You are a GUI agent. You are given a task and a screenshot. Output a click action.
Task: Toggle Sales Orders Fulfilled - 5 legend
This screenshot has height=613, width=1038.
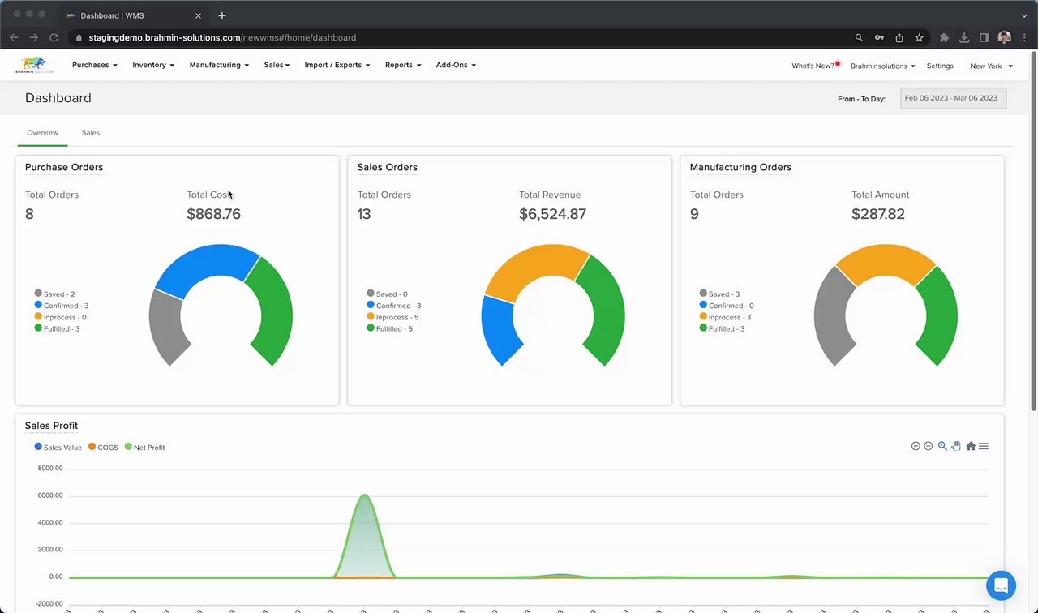click(x=390, y=328)
